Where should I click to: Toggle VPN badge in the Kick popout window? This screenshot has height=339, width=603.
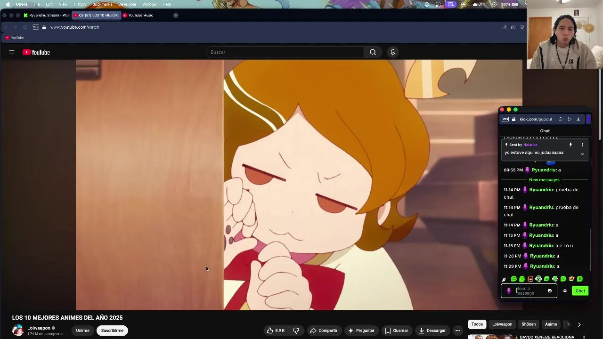tap(505, 119)
